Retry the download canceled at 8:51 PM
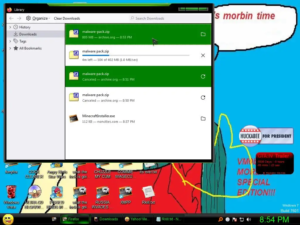This screenshot has width=300, height=225. tap(203, 76)
